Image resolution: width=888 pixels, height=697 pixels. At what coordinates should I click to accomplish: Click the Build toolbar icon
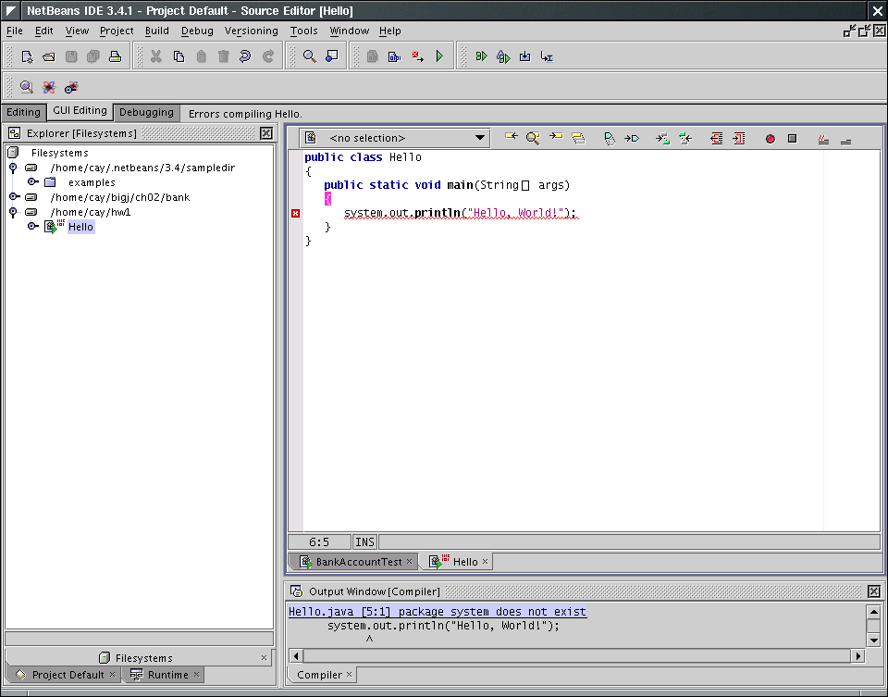(394, 56)
